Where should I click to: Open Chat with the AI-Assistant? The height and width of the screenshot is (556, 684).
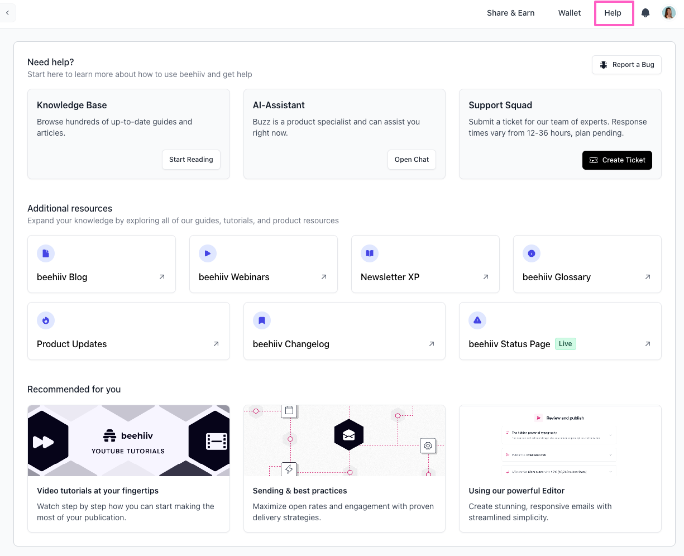(412, 160)
